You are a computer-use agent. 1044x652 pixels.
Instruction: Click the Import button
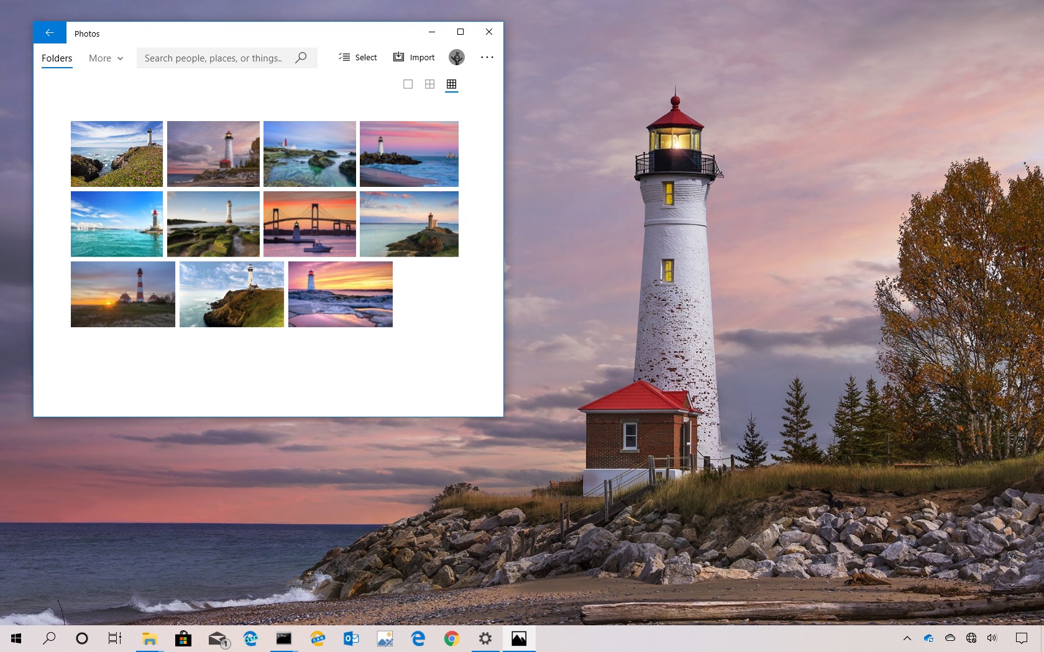tap(414, 58)
